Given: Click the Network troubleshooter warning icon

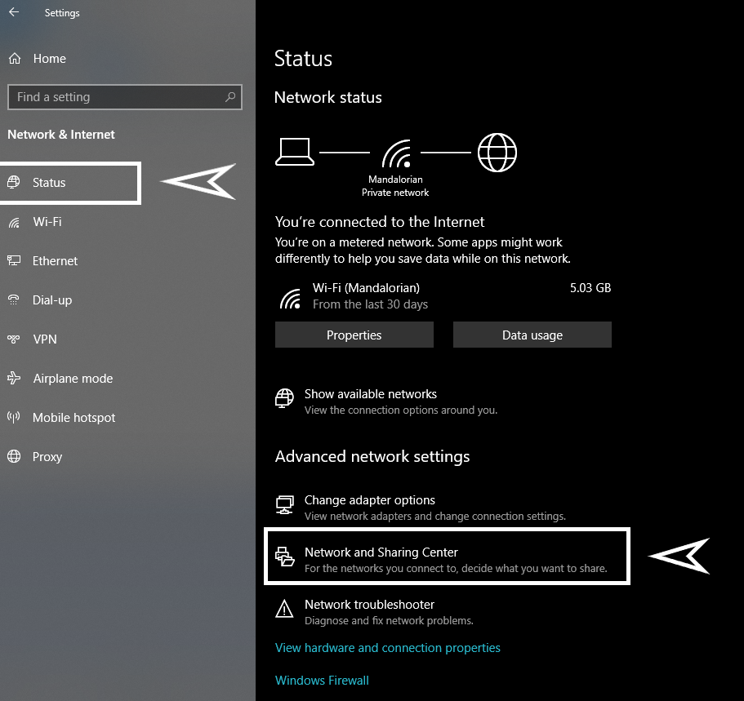Looking at the screenshot, I should 284,609.
